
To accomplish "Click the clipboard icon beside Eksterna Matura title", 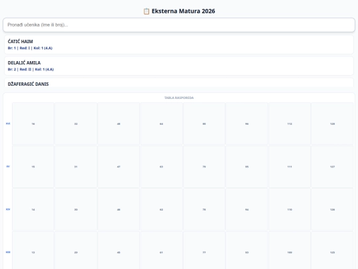I will coord(147,11).
